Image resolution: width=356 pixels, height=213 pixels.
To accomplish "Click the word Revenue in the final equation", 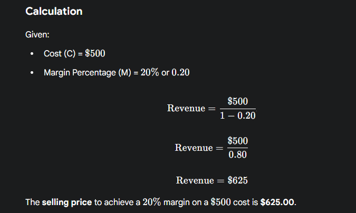I will click(x=195, y=180).
